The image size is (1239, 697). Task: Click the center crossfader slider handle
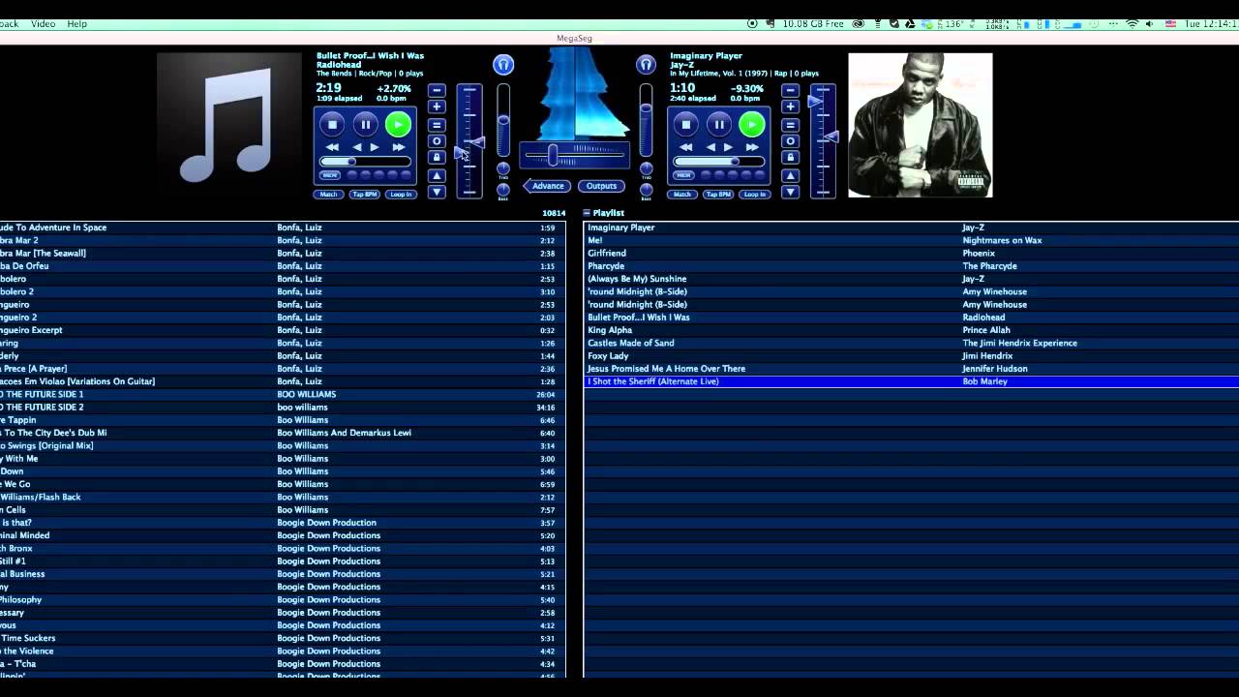click(x=553, y=154)
